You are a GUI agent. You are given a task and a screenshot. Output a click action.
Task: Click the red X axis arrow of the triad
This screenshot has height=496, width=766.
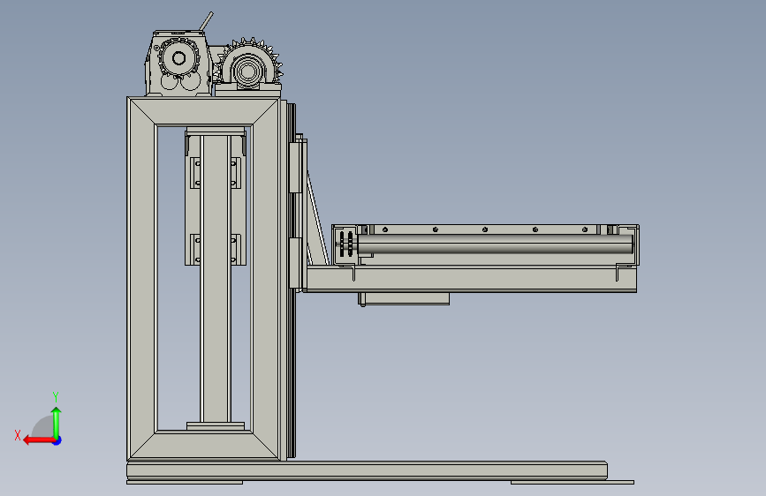[38, 440]
